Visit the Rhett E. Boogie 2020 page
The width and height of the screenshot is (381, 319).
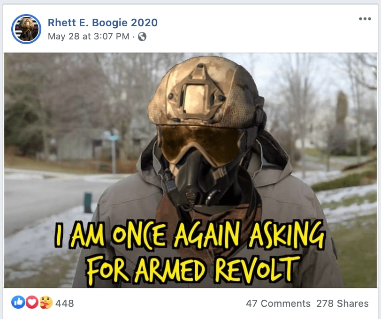[103, 23]
